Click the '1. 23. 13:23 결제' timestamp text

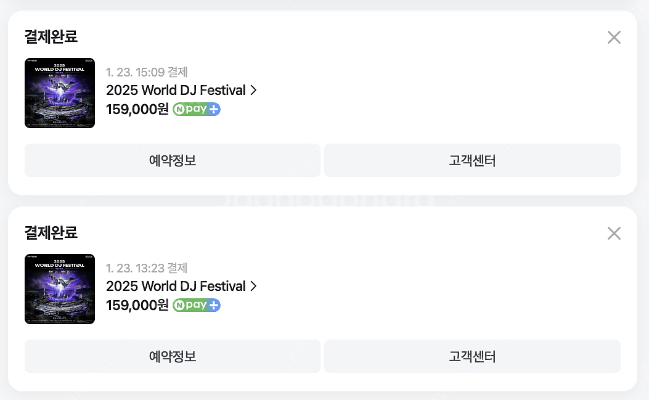[x=147, y=268]
